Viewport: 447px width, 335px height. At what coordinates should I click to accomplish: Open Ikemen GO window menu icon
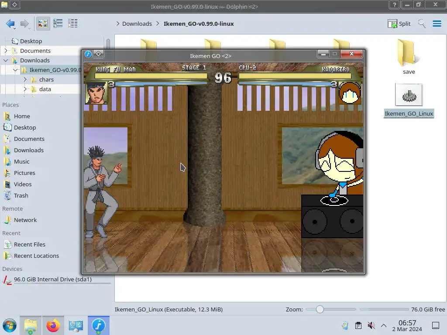coord(88,54)
